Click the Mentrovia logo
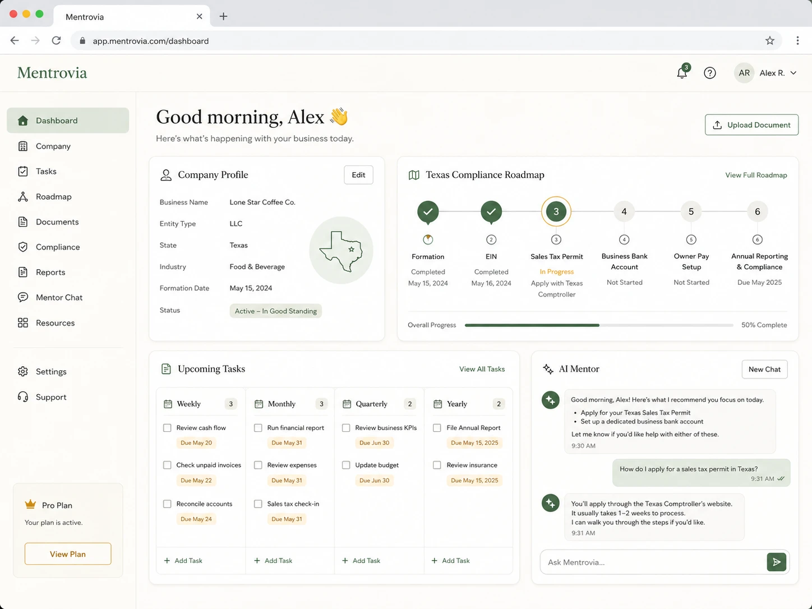This screenshot has height=609, width=812. pyautogui.click(x=52, y=73)
